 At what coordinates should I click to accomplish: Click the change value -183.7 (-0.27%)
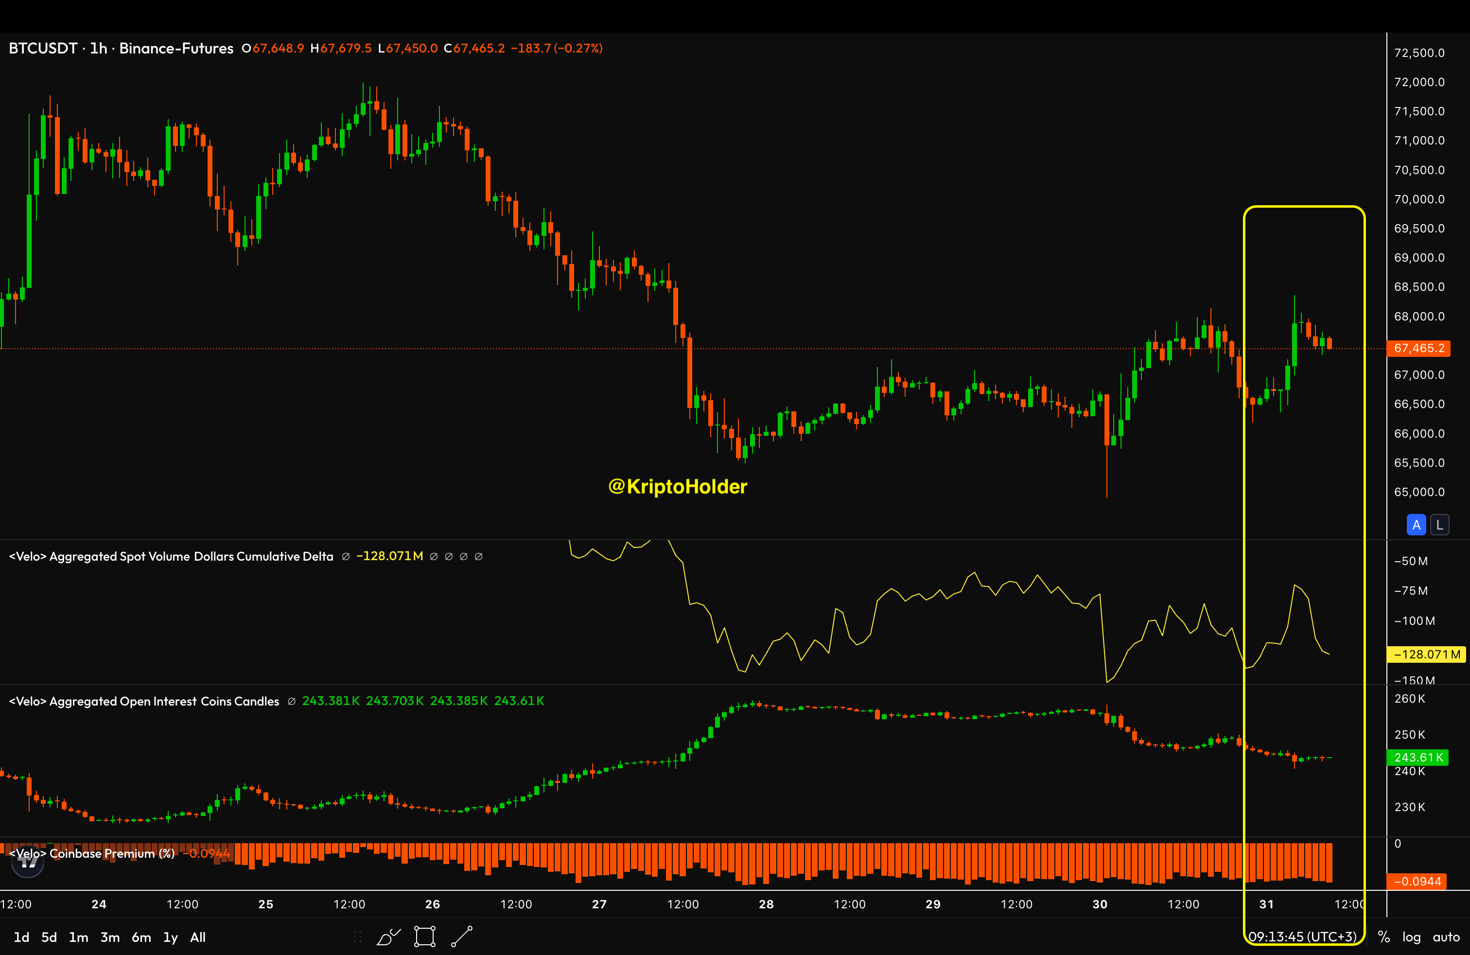click(557, 48)
